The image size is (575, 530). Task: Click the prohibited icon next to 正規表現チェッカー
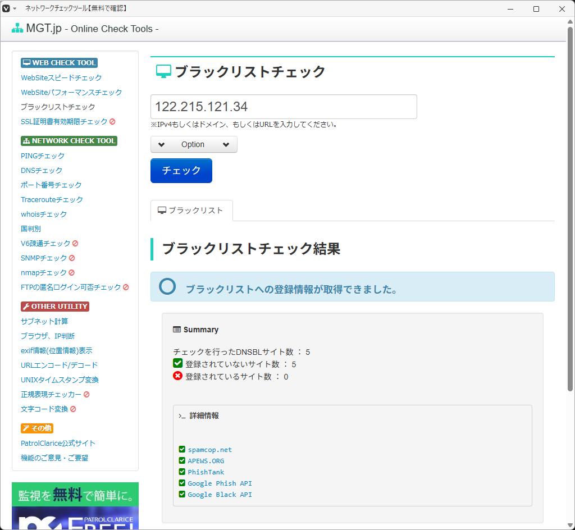tap(86, 394)
